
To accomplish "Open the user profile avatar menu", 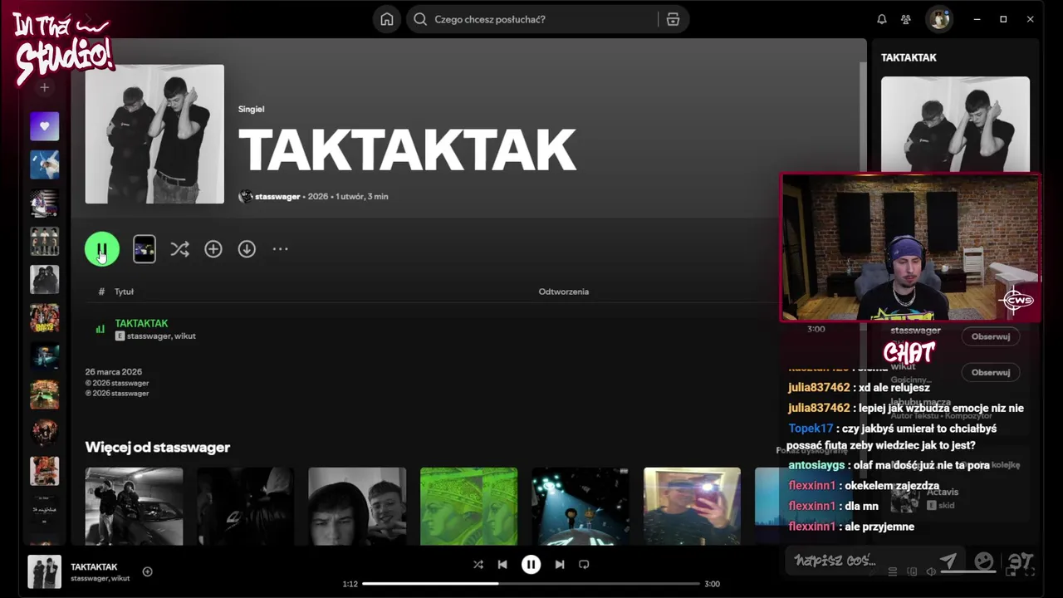I will 940,19.
